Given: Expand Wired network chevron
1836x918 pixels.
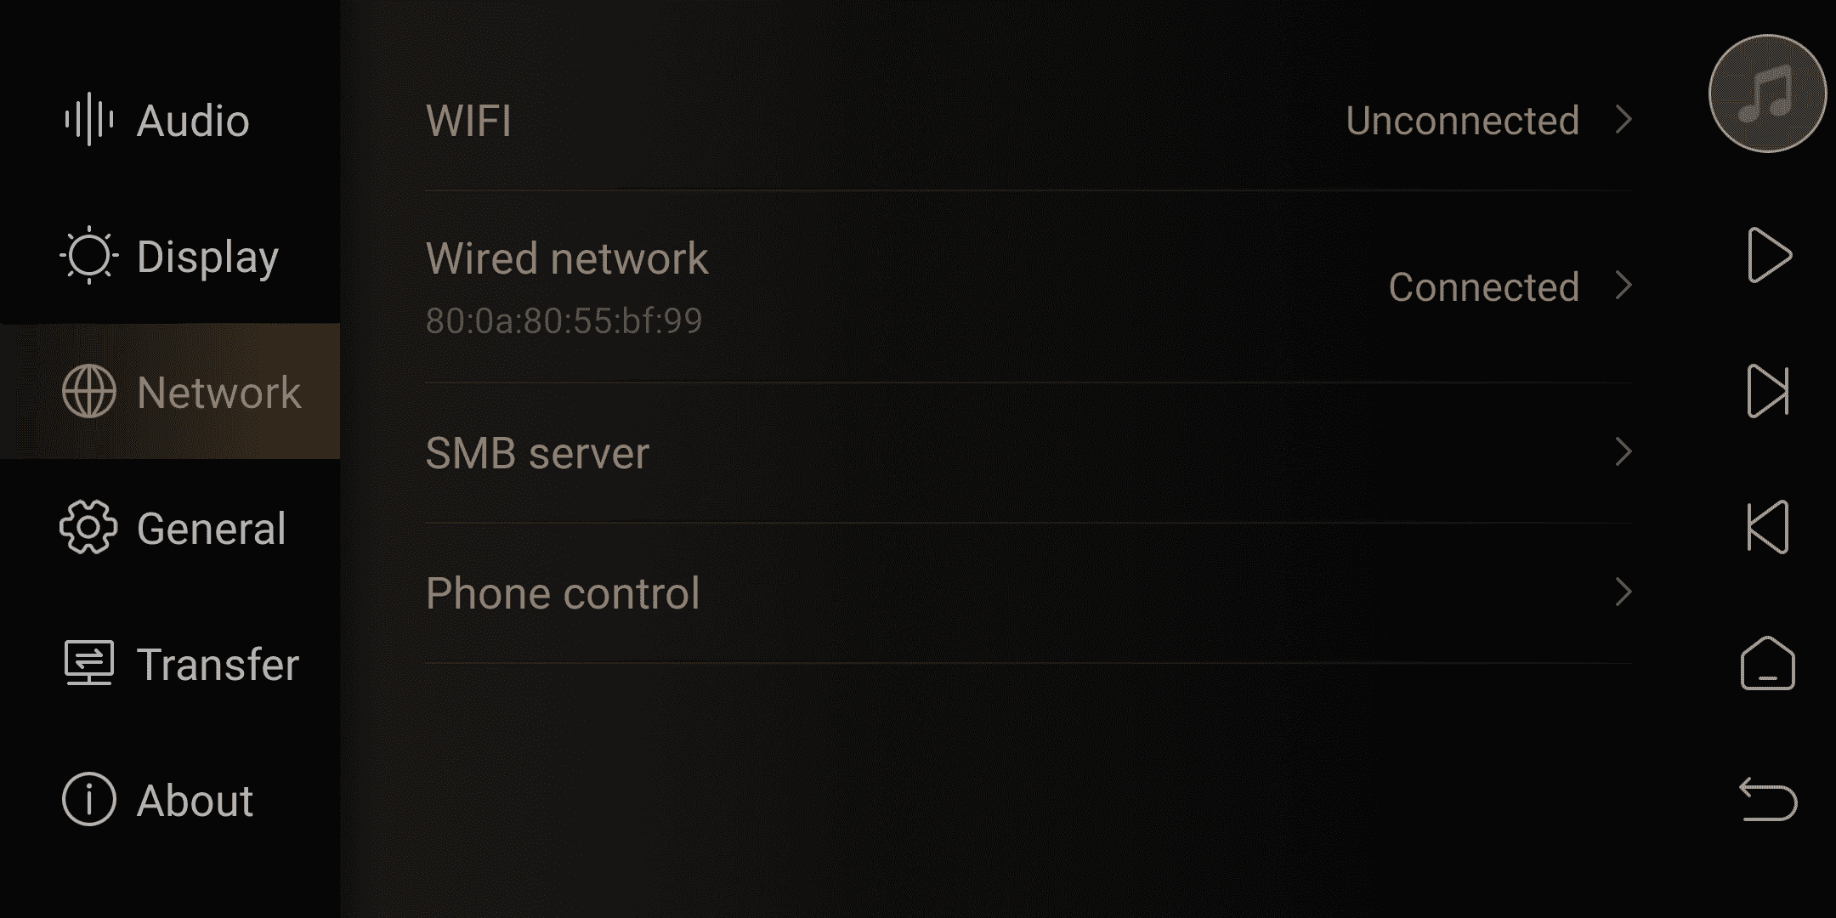Looking at the screenshot, I should point(1623,286).
